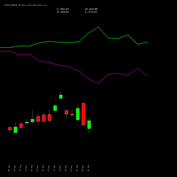Click the lowest trough of the purple indicator line
177x177 pixels.
click(x=98, y=83)
